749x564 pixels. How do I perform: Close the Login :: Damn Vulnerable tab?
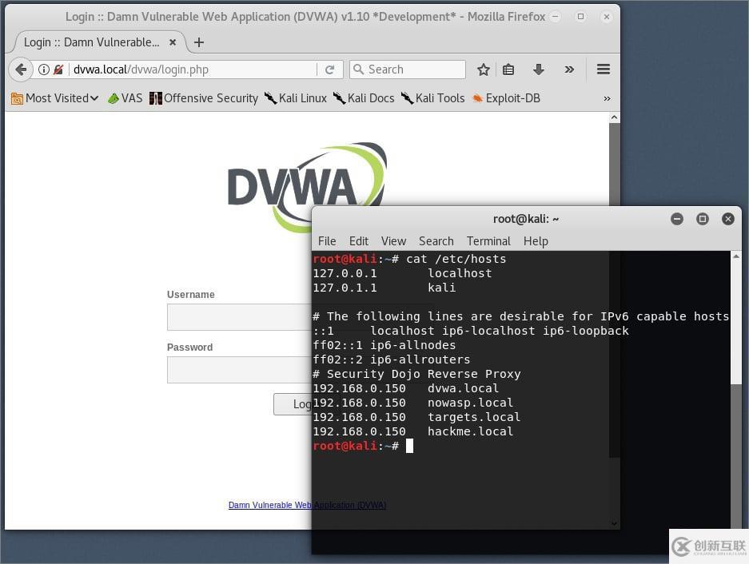click(173, 42)
